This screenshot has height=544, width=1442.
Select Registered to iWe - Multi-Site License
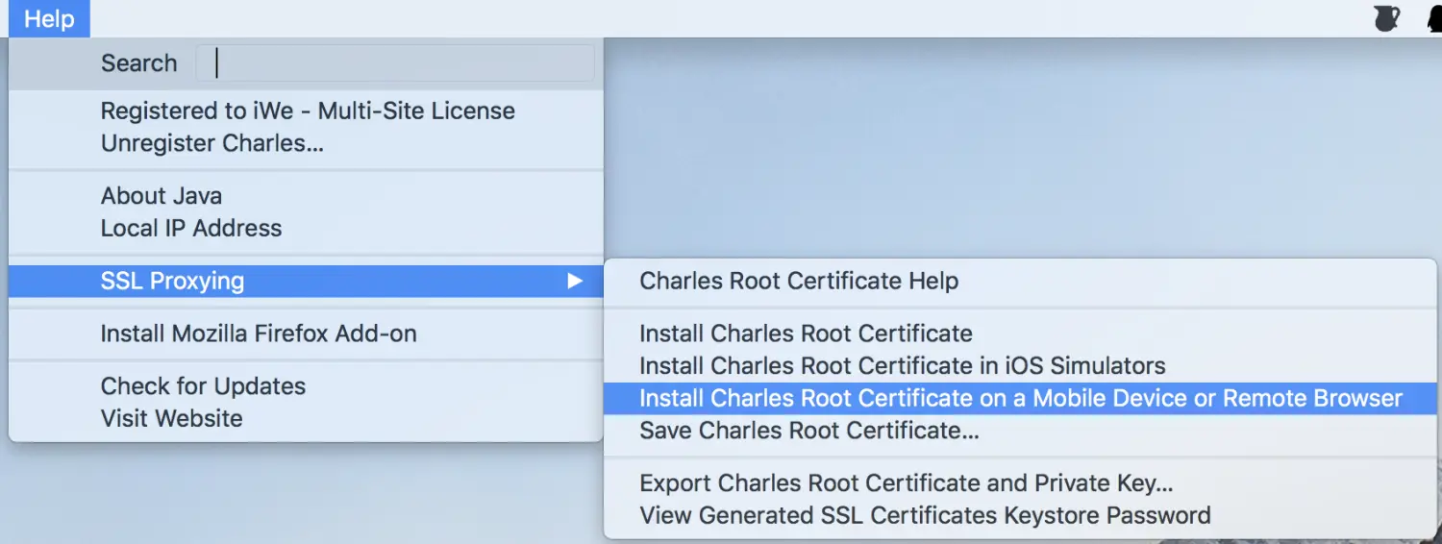pos(306,111)
